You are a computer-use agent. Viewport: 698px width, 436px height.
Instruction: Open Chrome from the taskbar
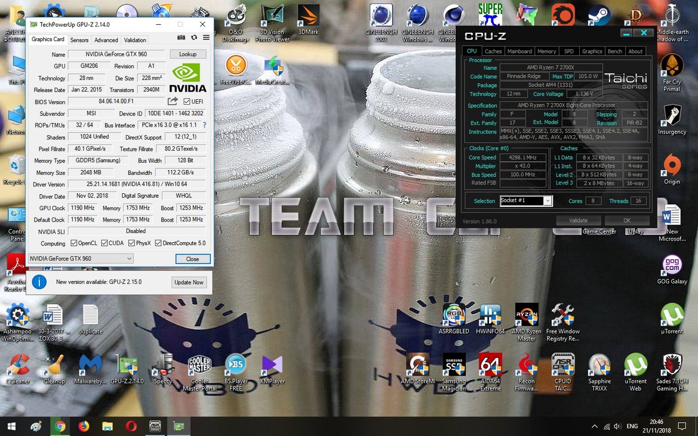pyautogui.click(x=59, y=427)
